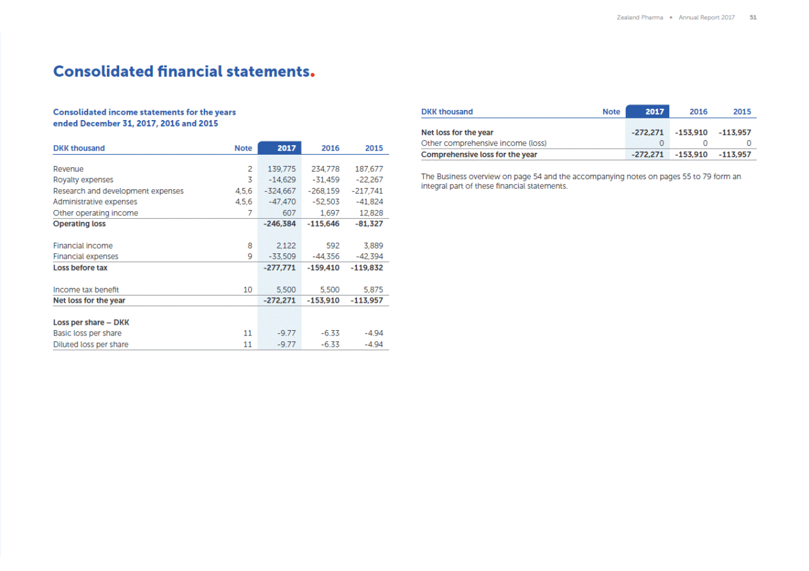Click the Comprehensive loss for the year label

[479, 155]
